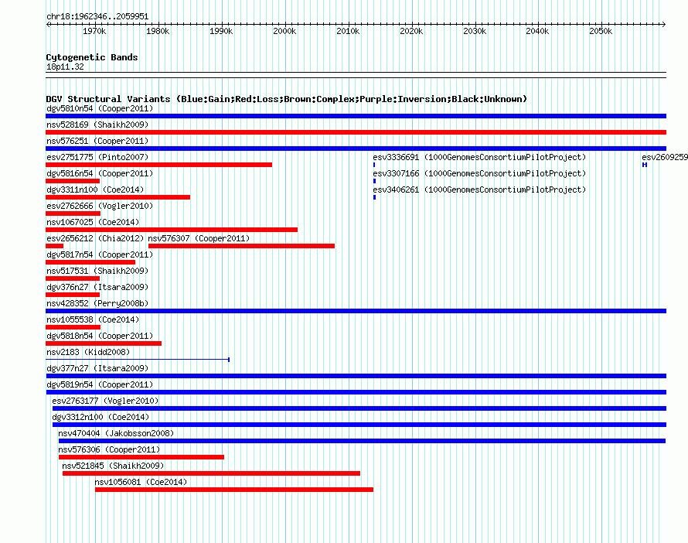688x543 pixels.
Task: Click the red loss bar under nsv1056081
Action: pos(234,490)
